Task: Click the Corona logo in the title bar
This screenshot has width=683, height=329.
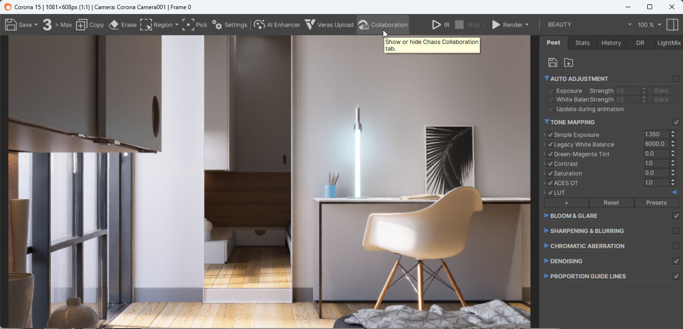Action: coord(7,7)
